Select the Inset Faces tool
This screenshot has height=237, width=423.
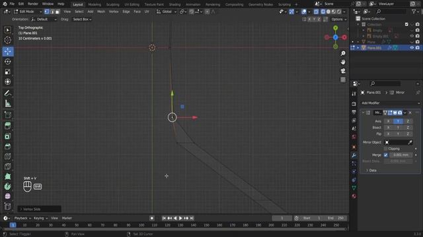point(7,136)
